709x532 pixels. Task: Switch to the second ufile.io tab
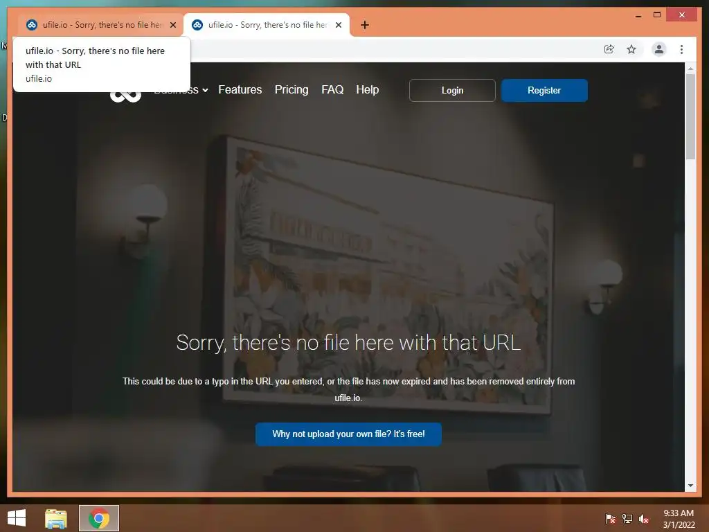click(267, 25)
